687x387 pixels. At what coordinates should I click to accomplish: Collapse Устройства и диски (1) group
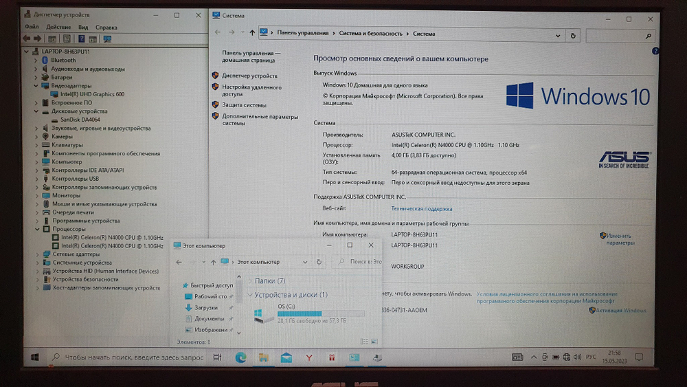(x=250, y=295)
